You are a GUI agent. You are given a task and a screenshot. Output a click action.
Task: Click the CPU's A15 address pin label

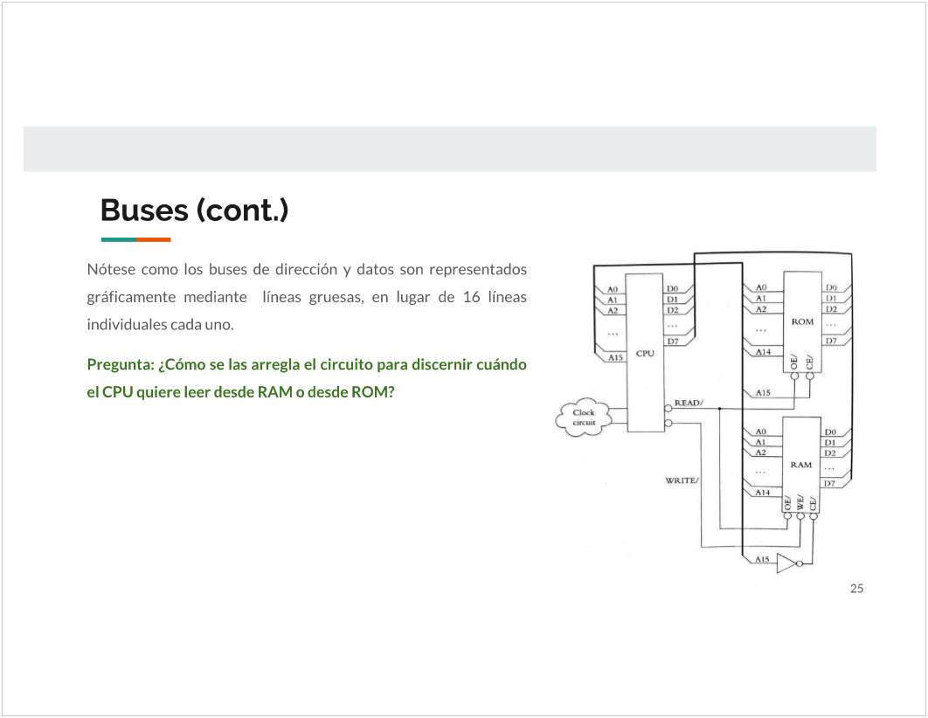(x=613, y=357)
